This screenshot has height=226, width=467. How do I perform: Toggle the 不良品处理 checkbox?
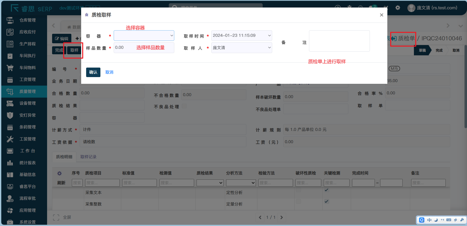(x=184, y=106)
